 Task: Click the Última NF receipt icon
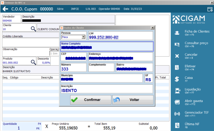pyautogui.click(x=177, y=125)
